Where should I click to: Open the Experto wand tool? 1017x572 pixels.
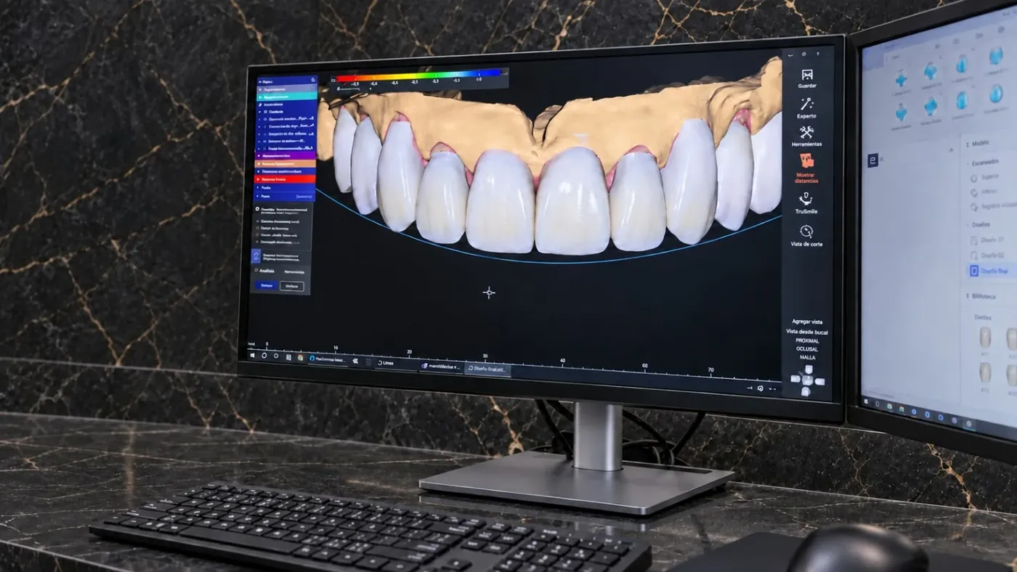806,104
